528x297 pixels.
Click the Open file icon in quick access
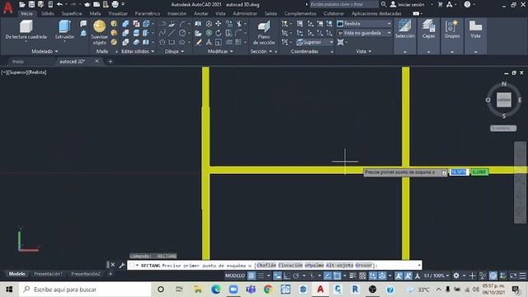click(x=22, y=4)
